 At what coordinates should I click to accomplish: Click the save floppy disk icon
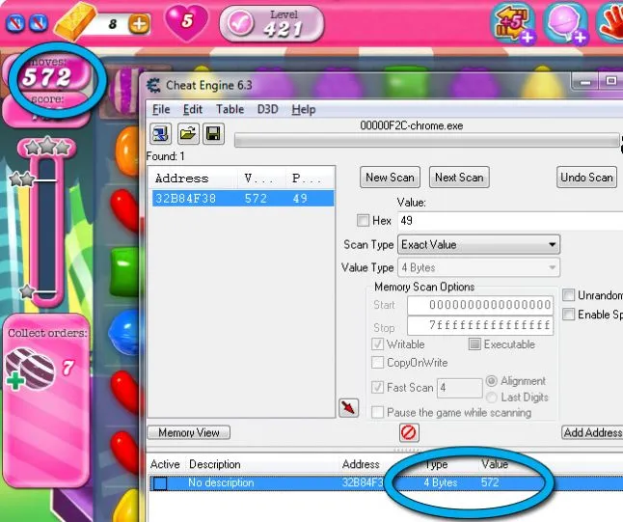coord(214,133)
